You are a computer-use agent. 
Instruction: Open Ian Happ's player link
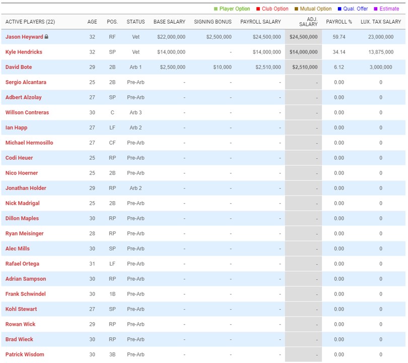pos(17,128)
